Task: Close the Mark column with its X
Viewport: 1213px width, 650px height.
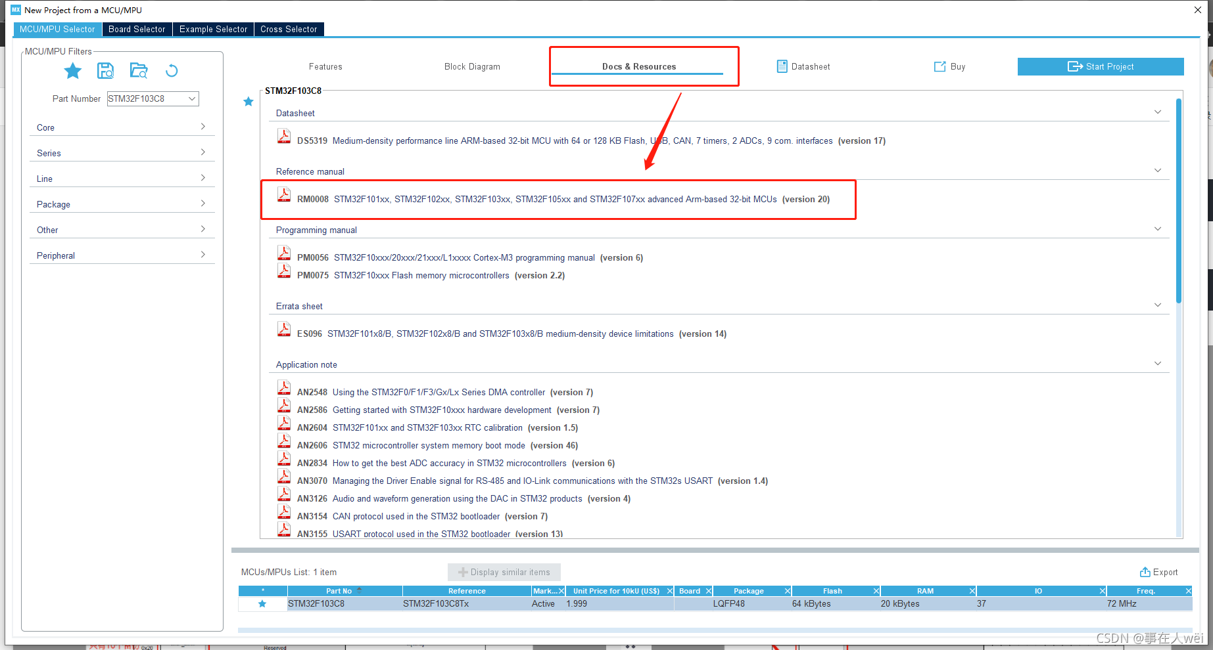Action: (561, 591)
